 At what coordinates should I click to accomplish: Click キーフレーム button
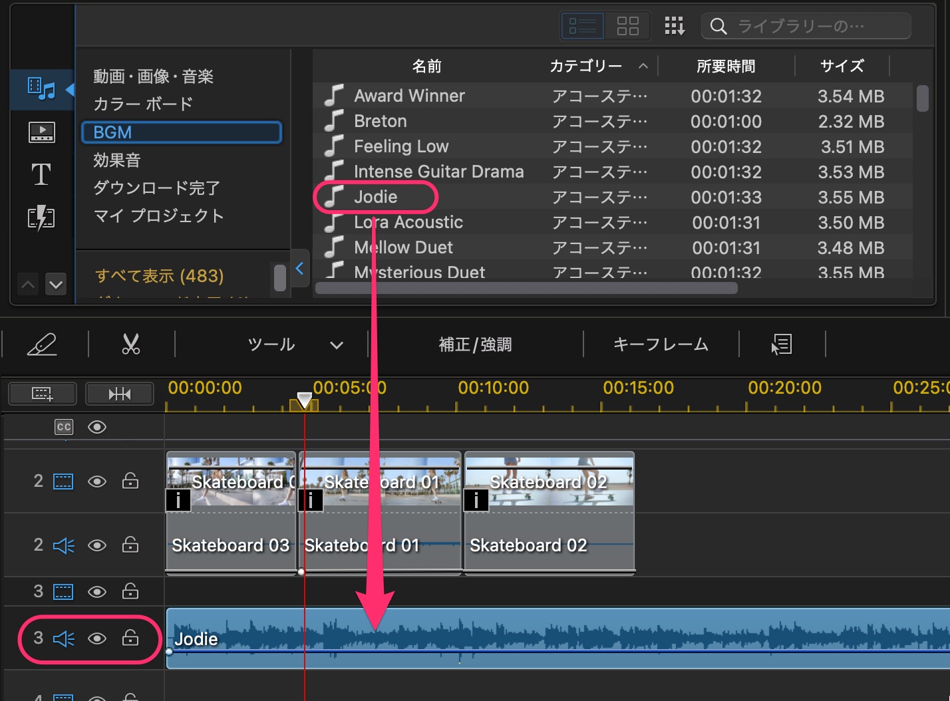(x=661, y=344)
